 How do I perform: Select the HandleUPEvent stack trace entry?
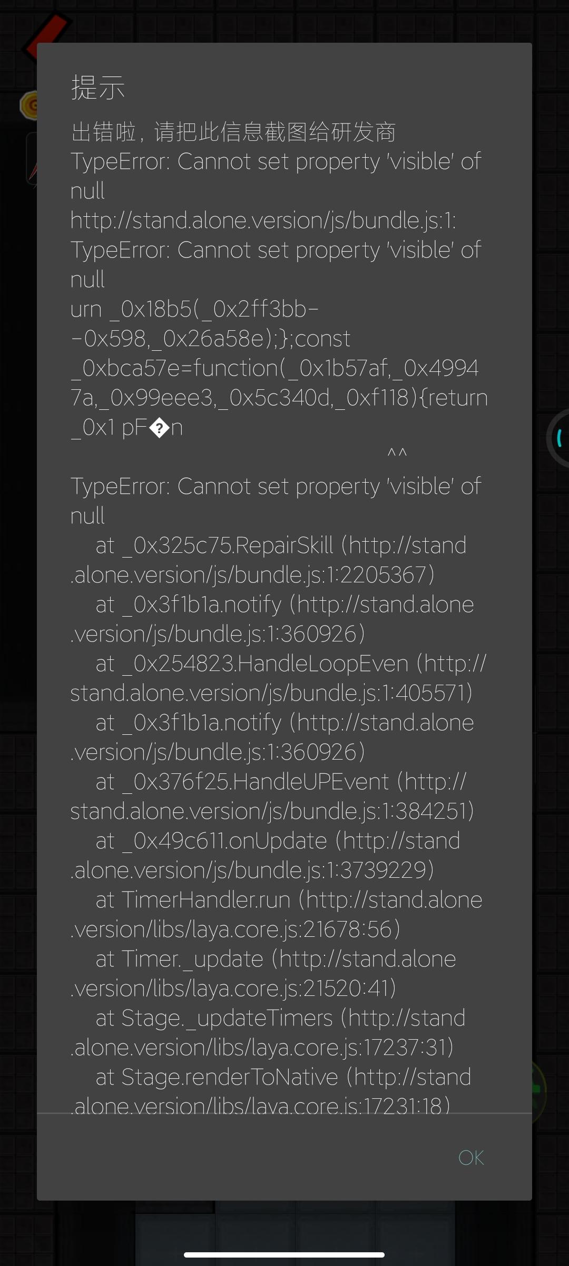(x=272, y=796)
